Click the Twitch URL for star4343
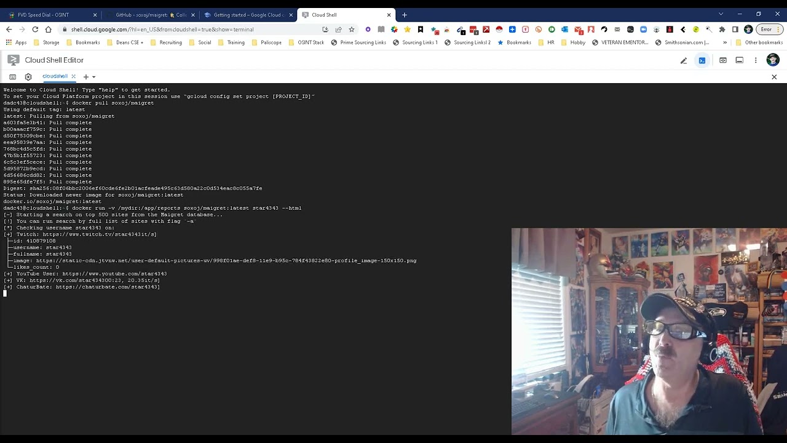Screen dimensions: 787x443 99,234
